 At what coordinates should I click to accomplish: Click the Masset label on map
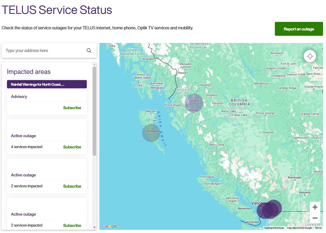151,111
